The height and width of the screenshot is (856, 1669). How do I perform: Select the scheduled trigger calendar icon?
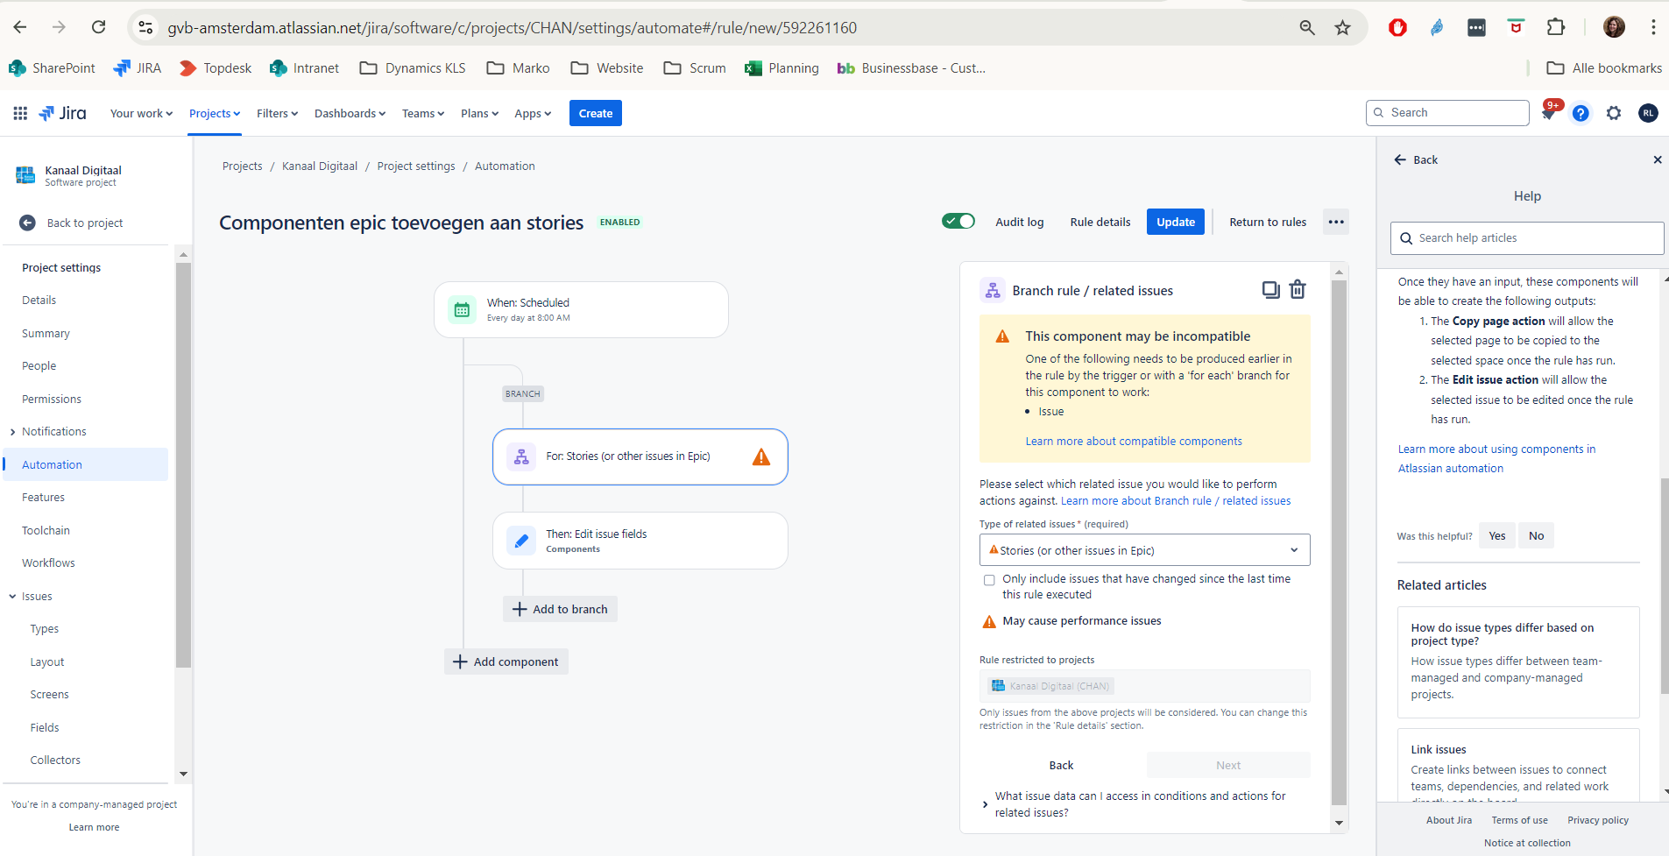click(462, 309)
